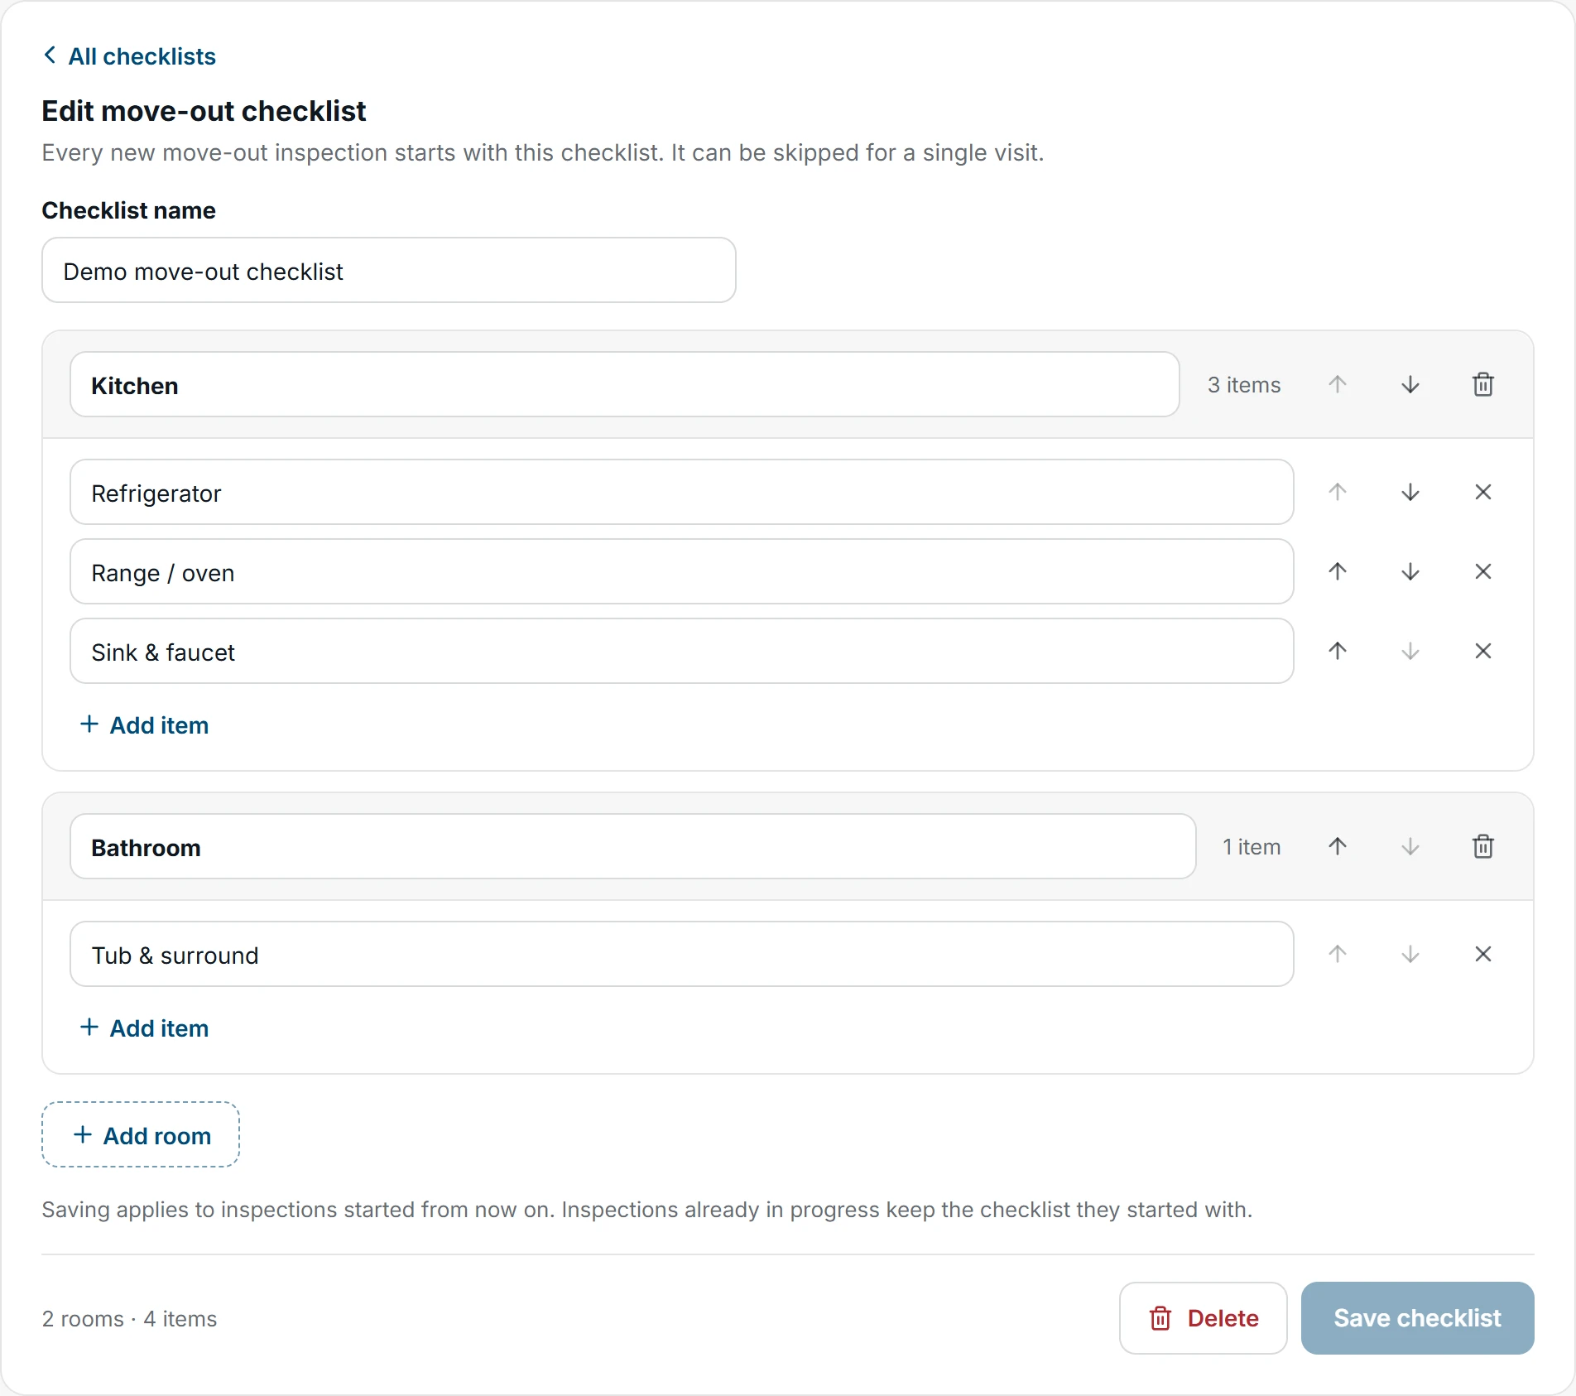Image resolution: width=1576 pixels, height=1396 pixels.
Task: Move Range / oven item down
Action: point(1410,571)
